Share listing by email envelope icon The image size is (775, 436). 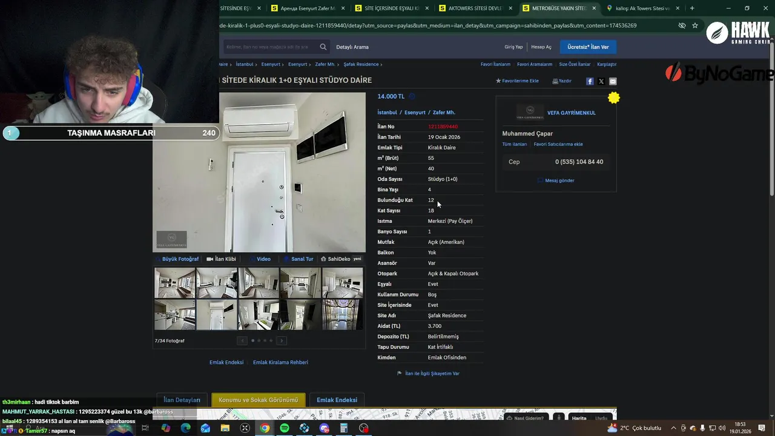click(x=613, y=81)
